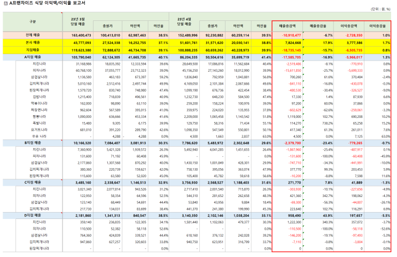Select the 이익증감률 column header
This screenshot has width=397, height=257.
(x=377, y=26)
